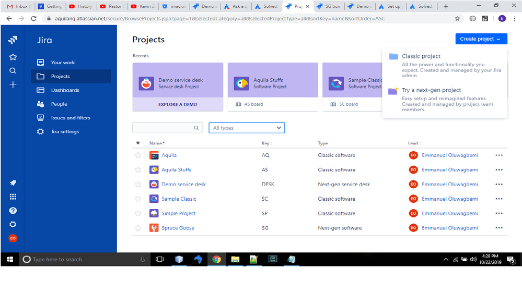Click the Simple Project avatar icon
Viewport: 522px width, 293px height.
(154, 213)
